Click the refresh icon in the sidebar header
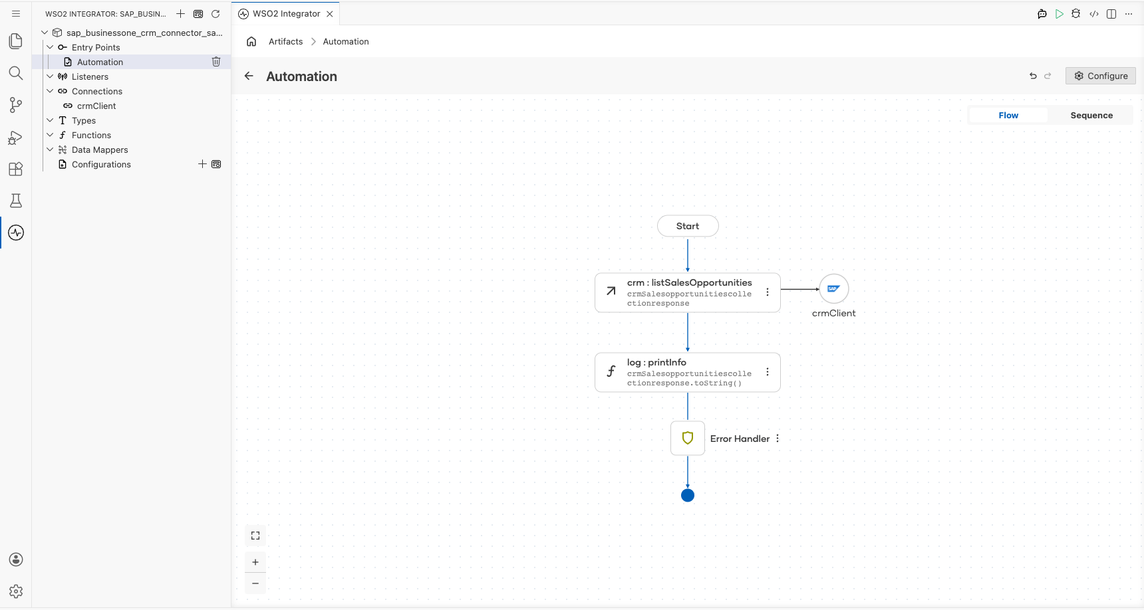 point(215,13)
